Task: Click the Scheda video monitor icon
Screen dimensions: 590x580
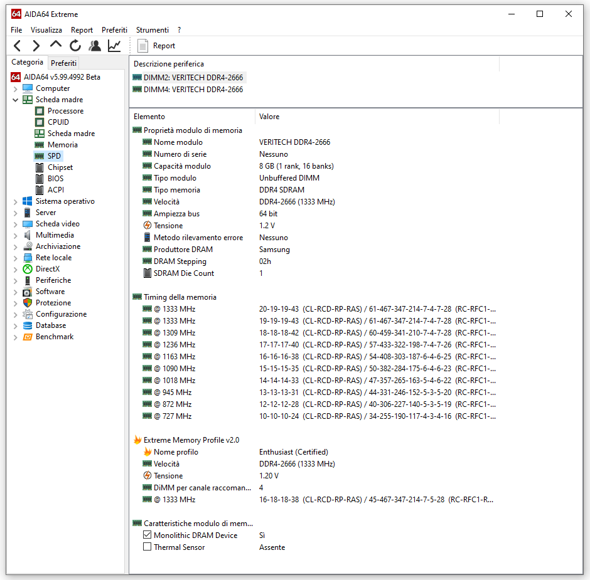Action: click(x=28, y=224)
